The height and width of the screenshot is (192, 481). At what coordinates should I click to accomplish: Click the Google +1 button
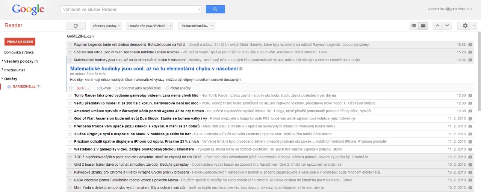click(80, 88)
